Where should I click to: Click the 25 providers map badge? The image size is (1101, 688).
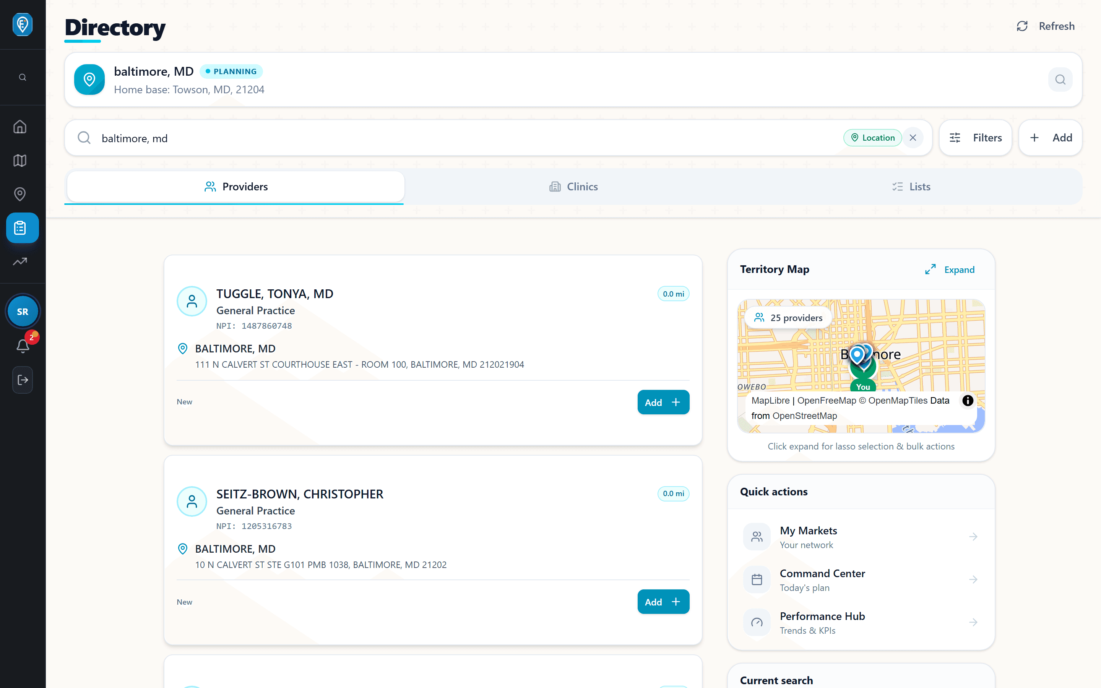tap(788, 318)
